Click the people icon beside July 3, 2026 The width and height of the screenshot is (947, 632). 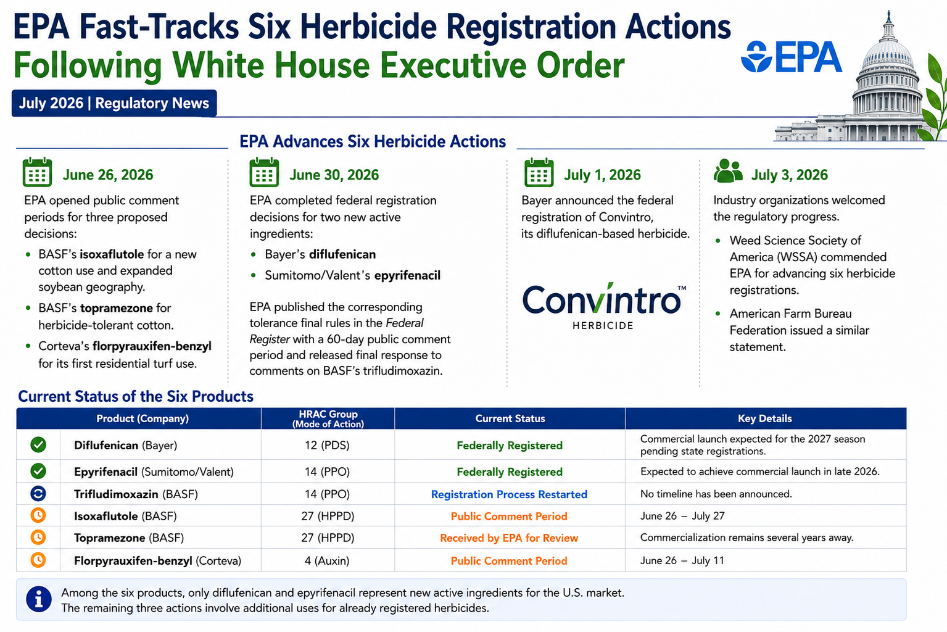point(728,171)
